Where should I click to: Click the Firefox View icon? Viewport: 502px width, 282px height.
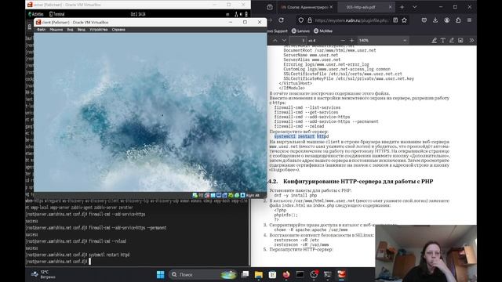tap(270, 7)
